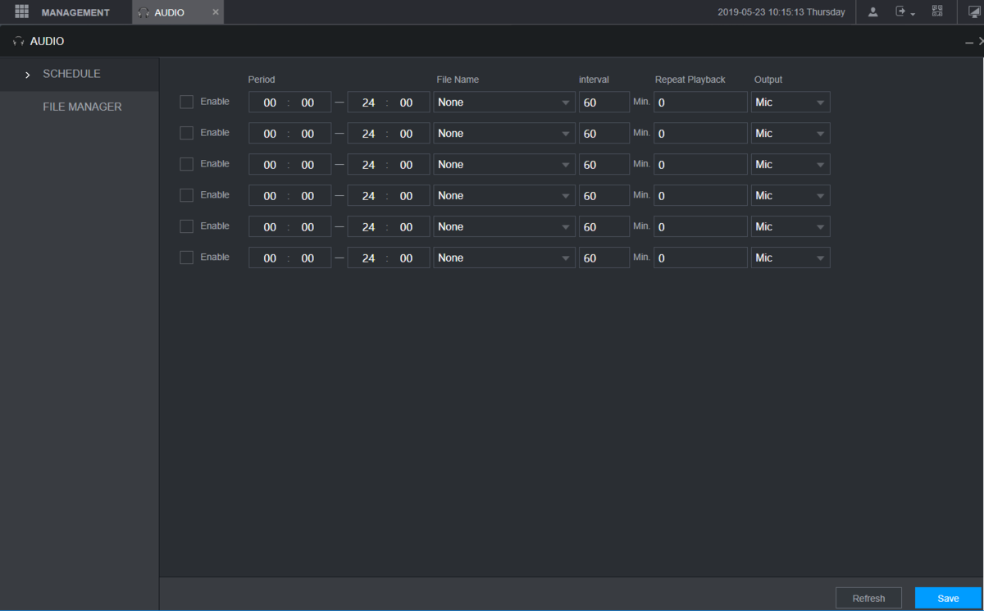
Task: Click the Save button
Action: pyautogui.click(x=948, y=599)
